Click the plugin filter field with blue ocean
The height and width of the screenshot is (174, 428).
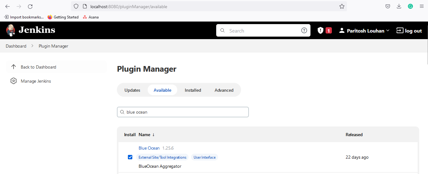pyautogui.click(x=185, y=112)
